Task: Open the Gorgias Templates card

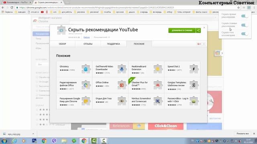Action: click(x=182, y=85)
